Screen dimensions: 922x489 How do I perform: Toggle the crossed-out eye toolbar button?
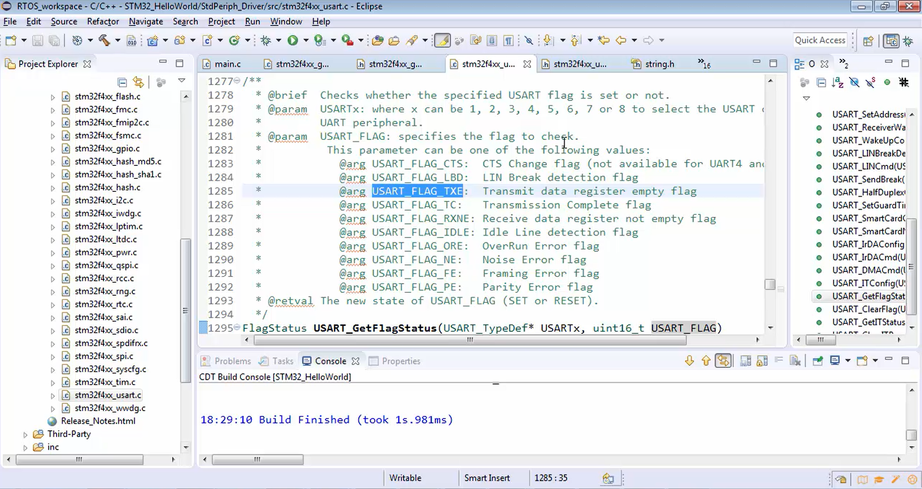coord(529,40)
